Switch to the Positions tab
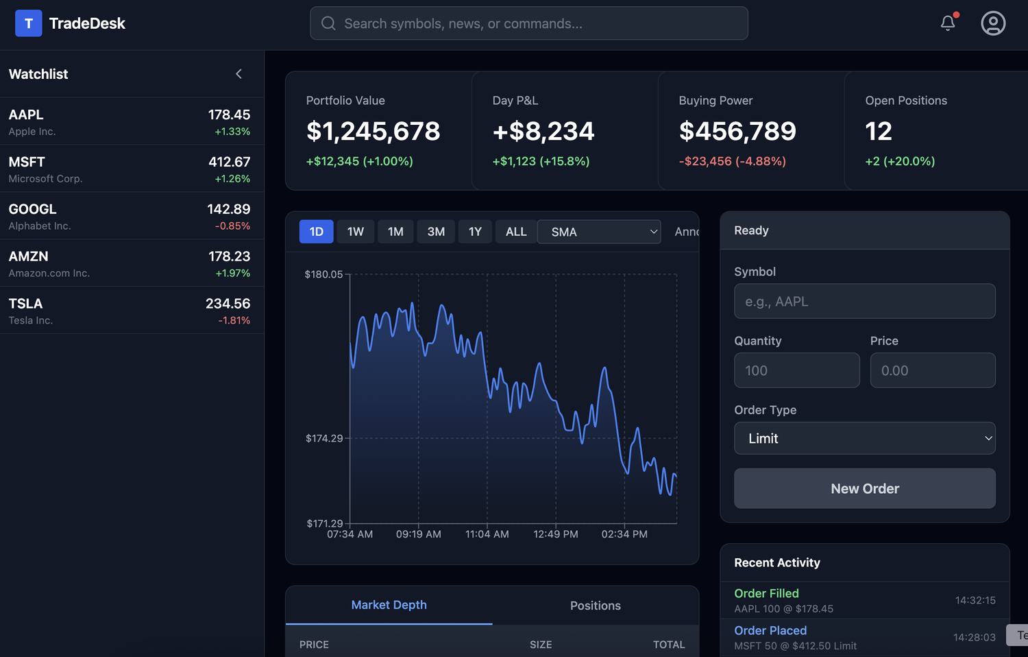The height and width of the screenshot is (657, 1028). click(595, 606)
